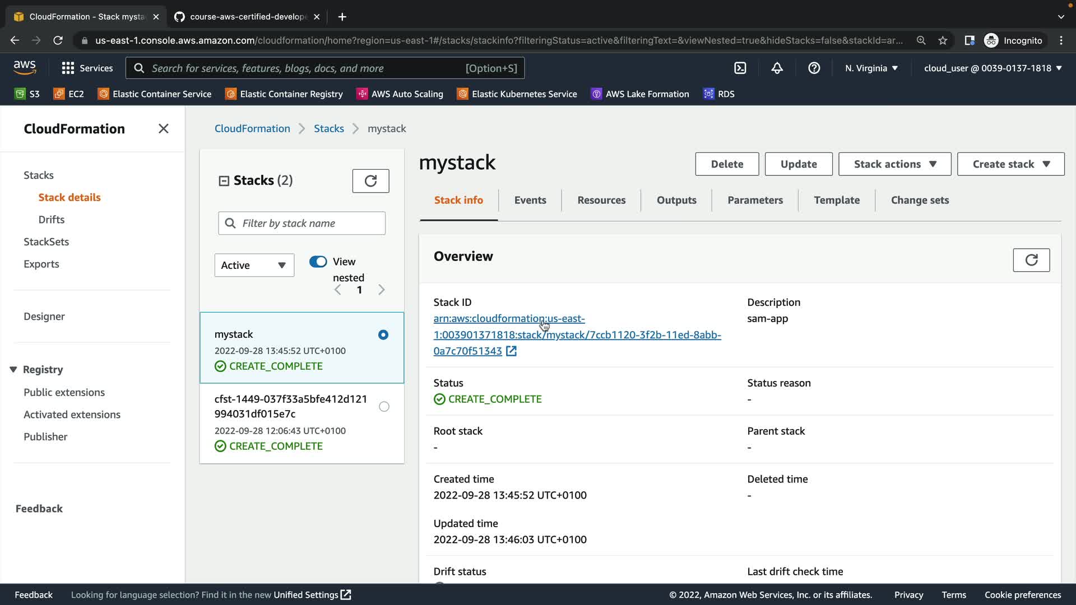Screen dimensions: 1076x605
Task: Click the Delete stack button
Action: [726, 164]
